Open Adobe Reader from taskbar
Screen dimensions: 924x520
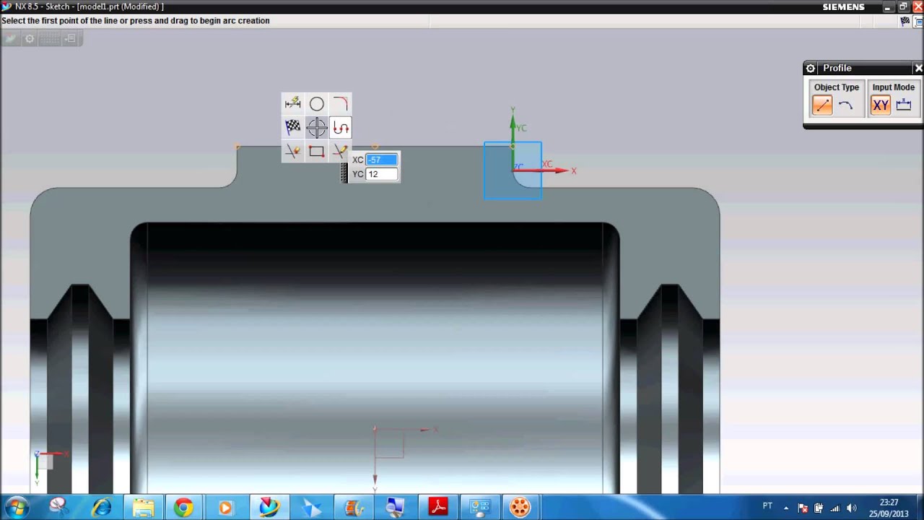pyautogui.click(x=438, y=508)
